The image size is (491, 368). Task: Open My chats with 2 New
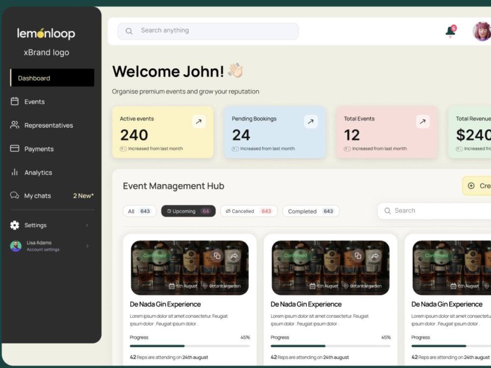pyautogui.click(x=53, y=196)
